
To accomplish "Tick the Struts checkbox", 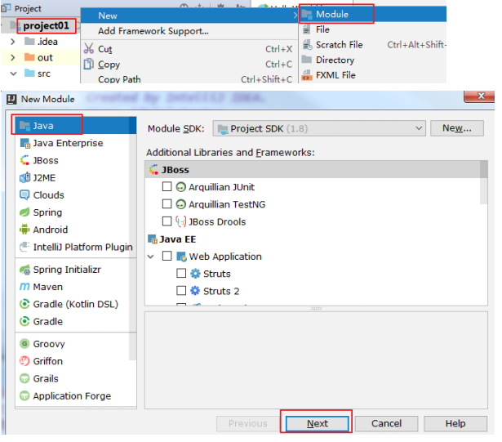I will [181, 274].
